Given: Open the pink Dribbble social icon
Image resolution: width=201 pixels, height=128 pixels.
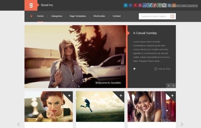Looking at the screenshot, I should 140,5.
